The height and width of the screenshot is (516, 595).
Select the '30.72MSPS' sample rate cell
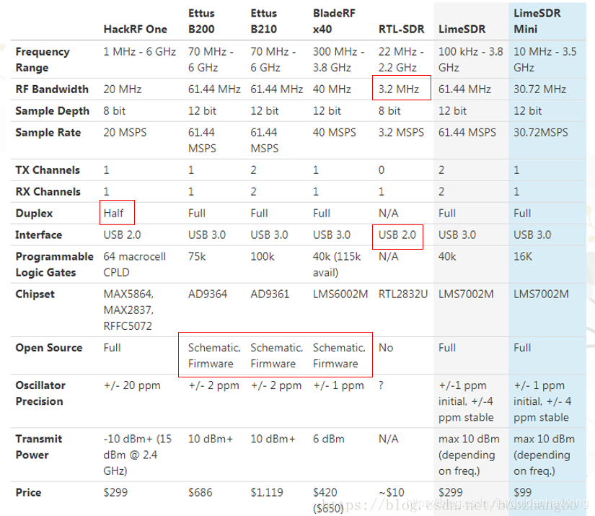[x=541, y=133]
